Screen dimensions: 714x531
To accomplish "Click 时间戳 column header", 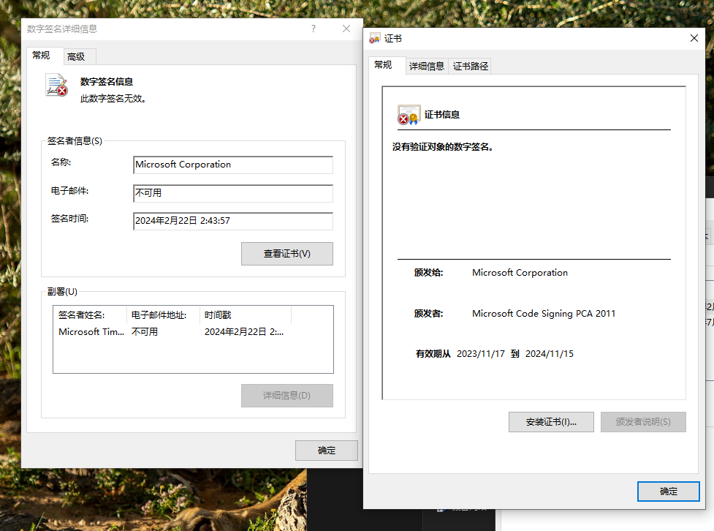I will pos(246,315).
